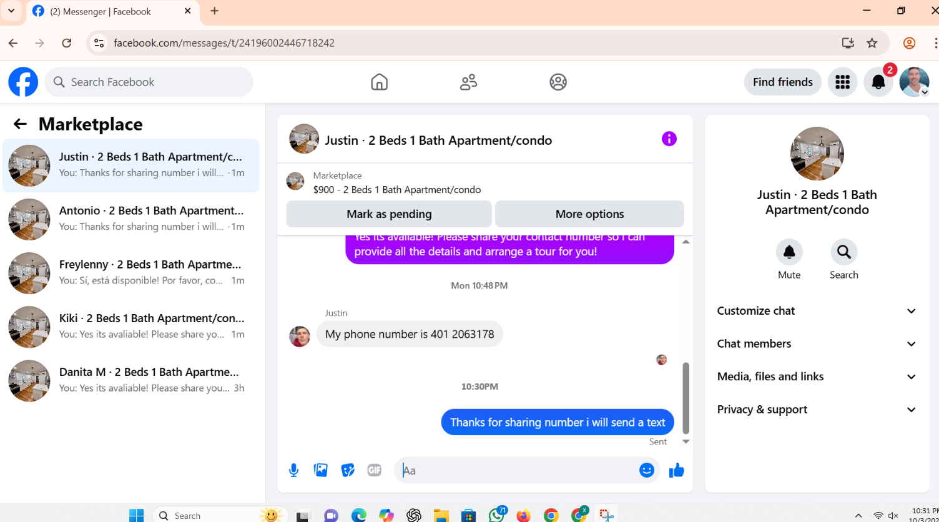
Task: Choose a sticker from the sticker icon
Action: coord(348,470)
